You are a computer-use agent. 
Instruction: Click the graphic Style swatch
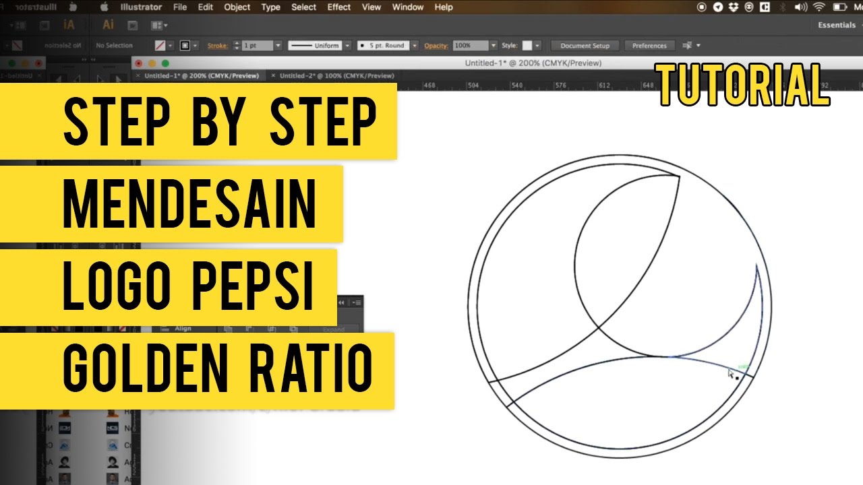point(527,46)
